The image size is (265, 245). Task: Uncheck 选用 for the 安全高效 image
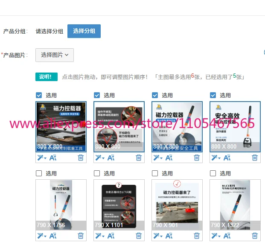[213, 95]
